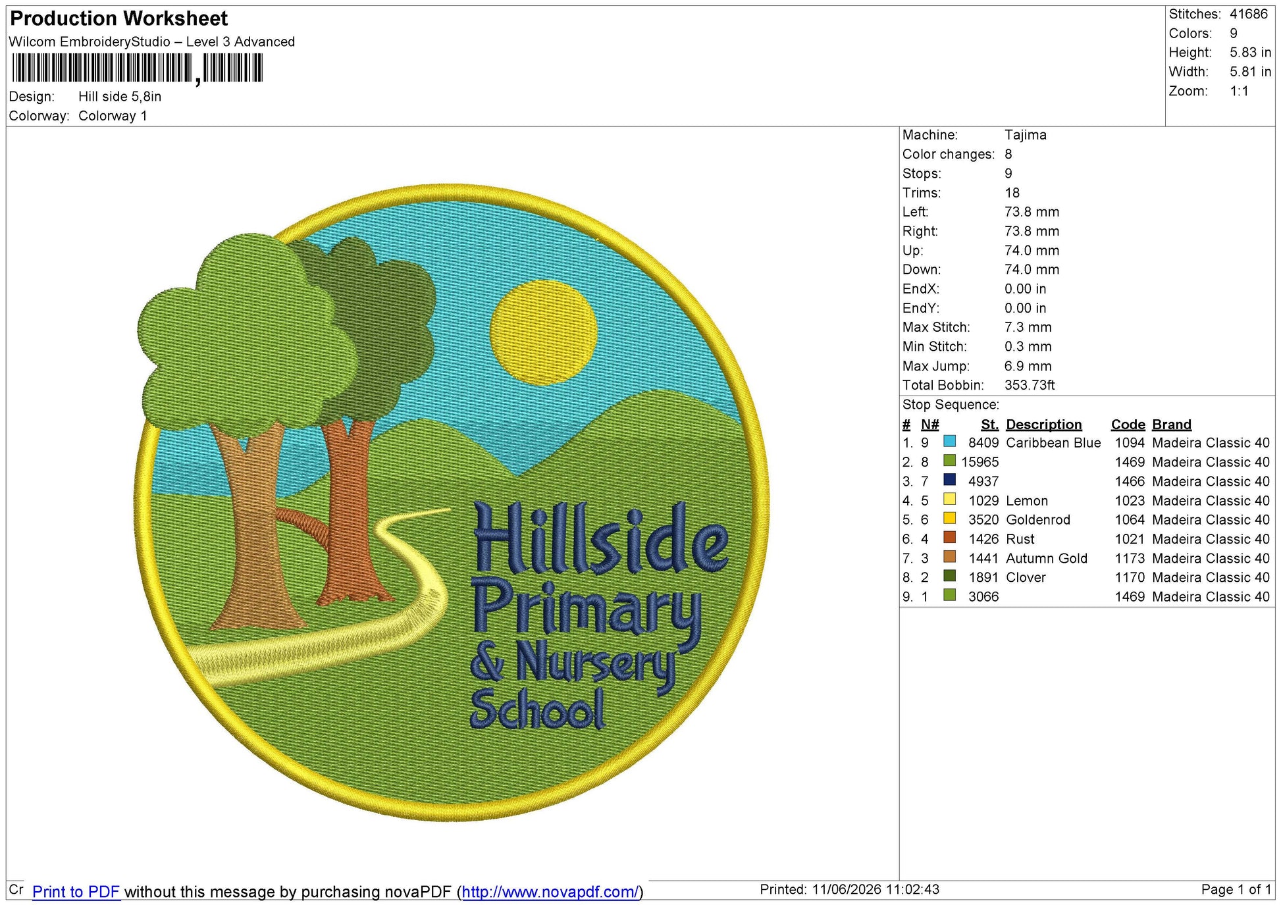
Task: Select the green swatch beside 15965 stitches
Action: [x=949, y=460]
